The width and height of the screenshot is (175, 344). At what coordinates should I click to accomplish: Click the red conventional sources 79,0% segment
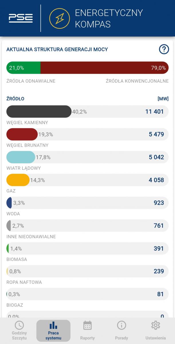click(x=105, y=68)
